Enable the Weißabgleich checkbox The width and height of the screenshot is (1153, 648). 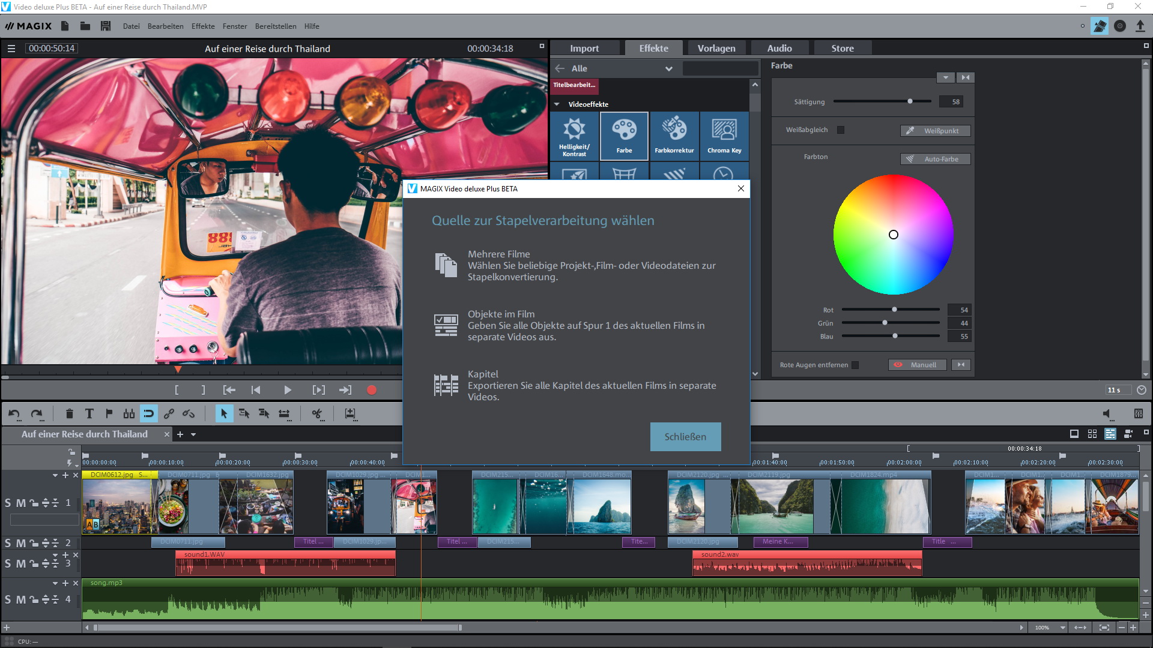[x=841, y=130]
